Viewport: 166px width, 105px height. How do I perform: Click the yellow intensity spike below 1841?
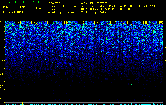coord(22,103)
